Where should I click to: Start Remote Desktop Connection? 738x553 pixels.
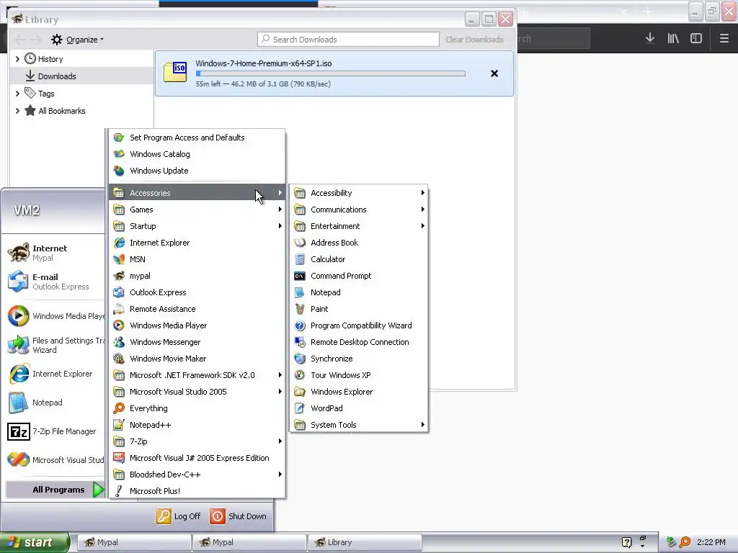(358, 342)
